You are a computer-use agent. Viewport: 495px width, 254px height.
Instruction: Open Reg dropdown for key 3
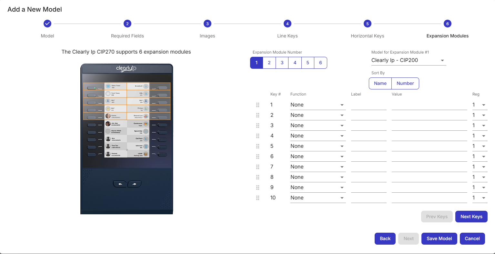(480, 126)
